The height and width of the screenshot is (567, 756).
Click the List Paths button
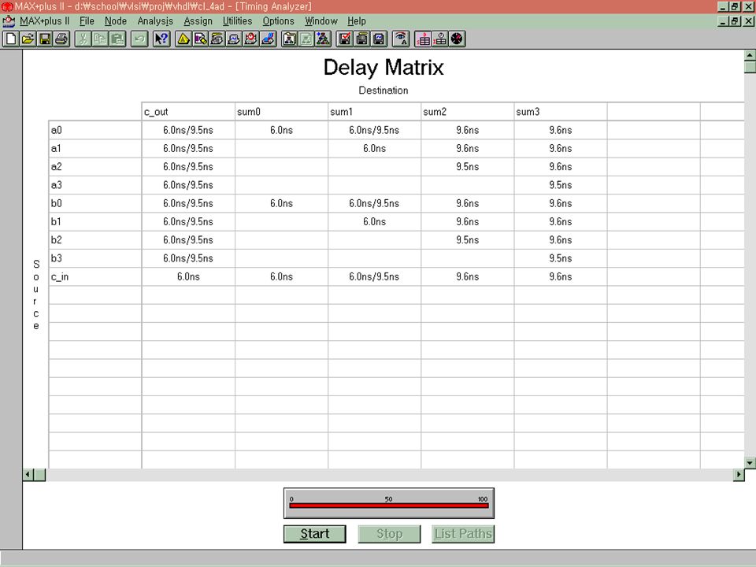click(463, 534)
